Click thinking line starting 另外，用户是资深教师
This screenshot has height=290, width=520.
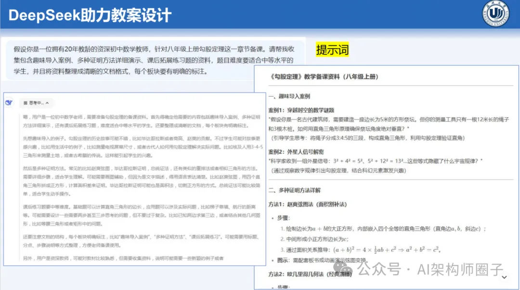(x=123, y=258)
